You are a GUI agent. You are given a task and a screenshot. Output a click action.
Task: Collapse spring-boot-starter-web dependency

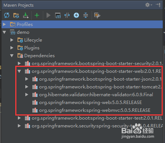19,71
